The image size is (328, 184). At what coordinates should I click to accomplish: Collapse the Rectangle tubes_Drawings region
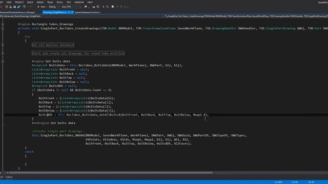click(3, 24)
